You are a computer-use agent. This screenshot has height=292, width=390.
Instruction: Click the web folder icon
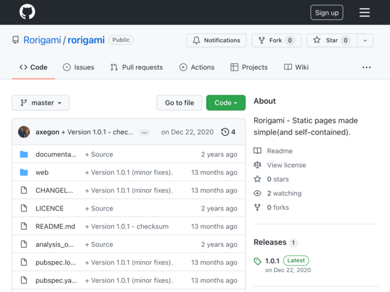[24, 172]
